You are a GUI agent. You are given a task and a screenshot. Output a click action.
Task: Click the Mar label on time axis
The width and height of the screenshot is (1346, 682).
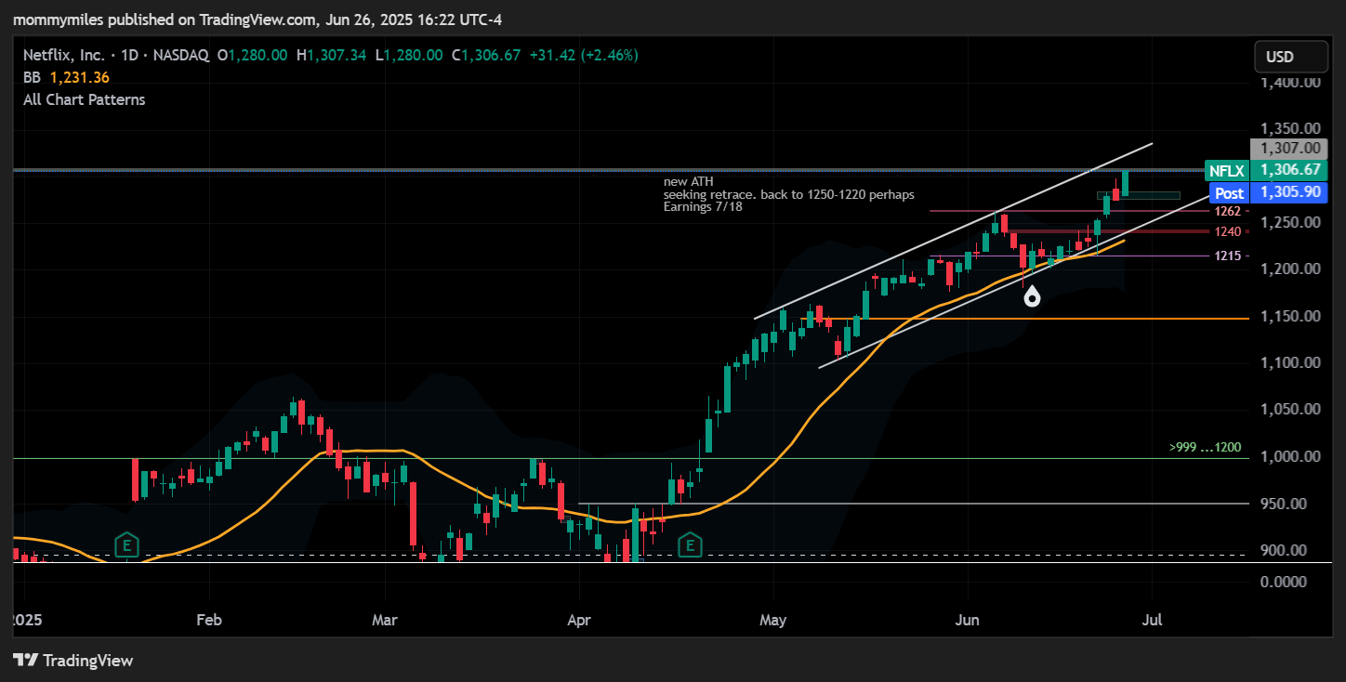(x=384, y=618)
